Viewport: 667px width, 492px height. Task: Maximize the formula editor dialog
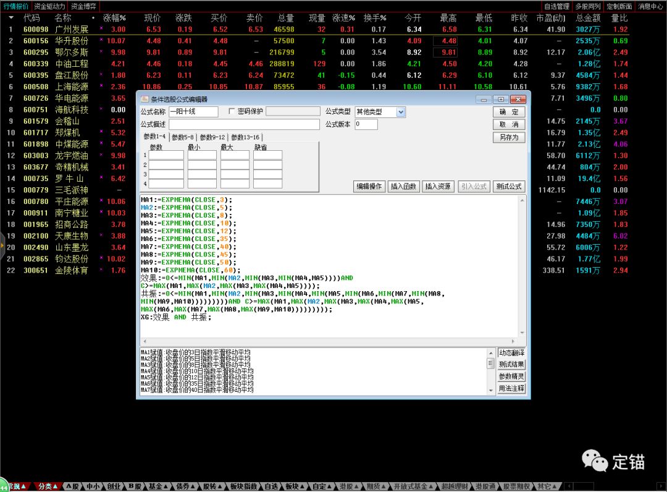coord(500,99)
